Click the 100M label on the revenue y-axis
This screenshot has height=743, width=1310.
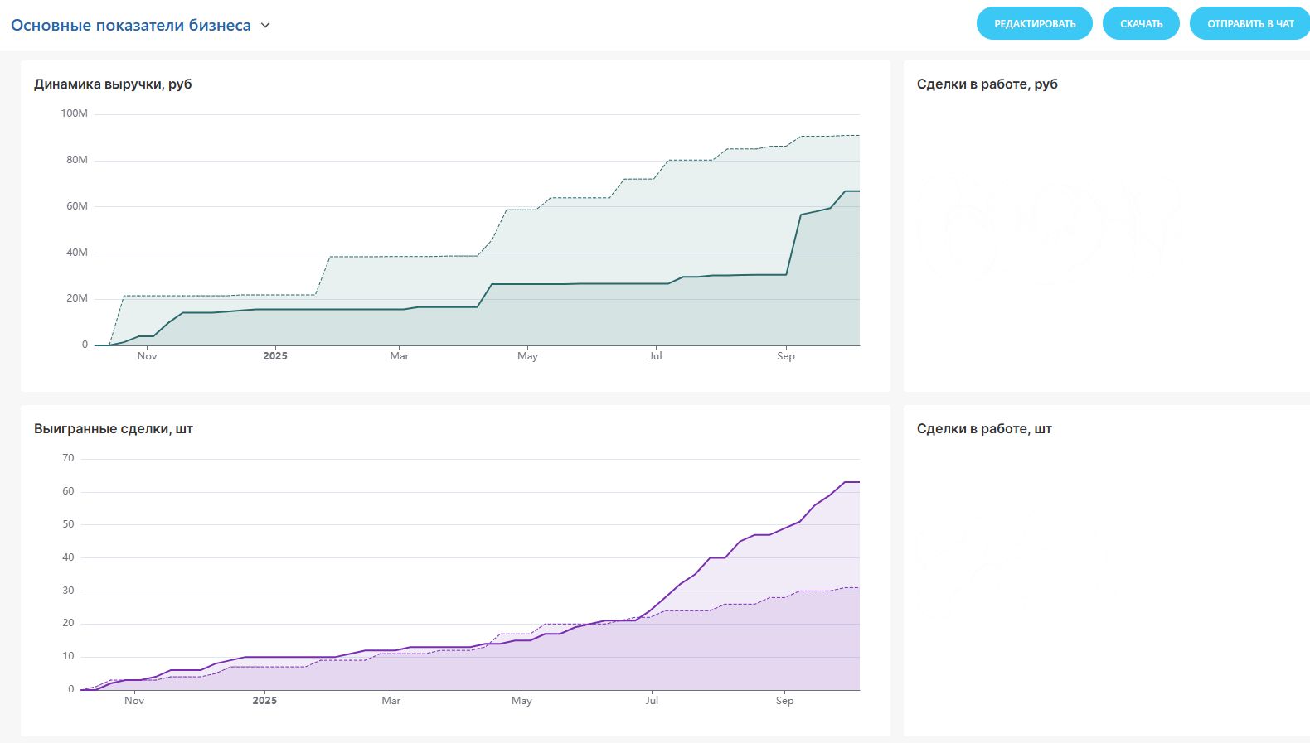(x=74, y=113)
